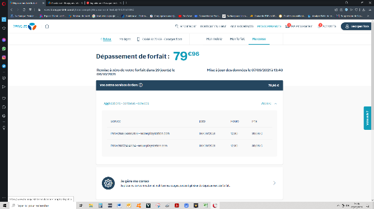The image size is (374, 209).
Task: Open the Opera menu logo
Action: click(4, 3)
